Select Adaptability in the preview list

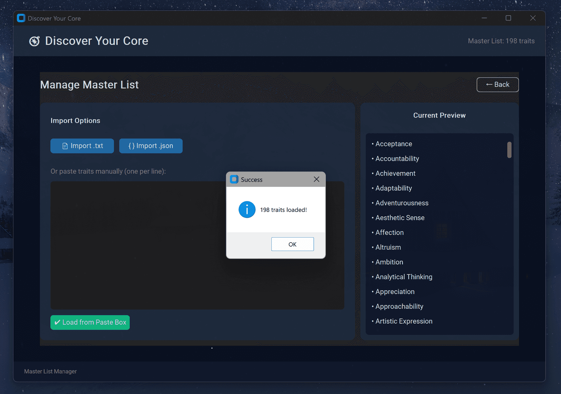click(394, 188)
